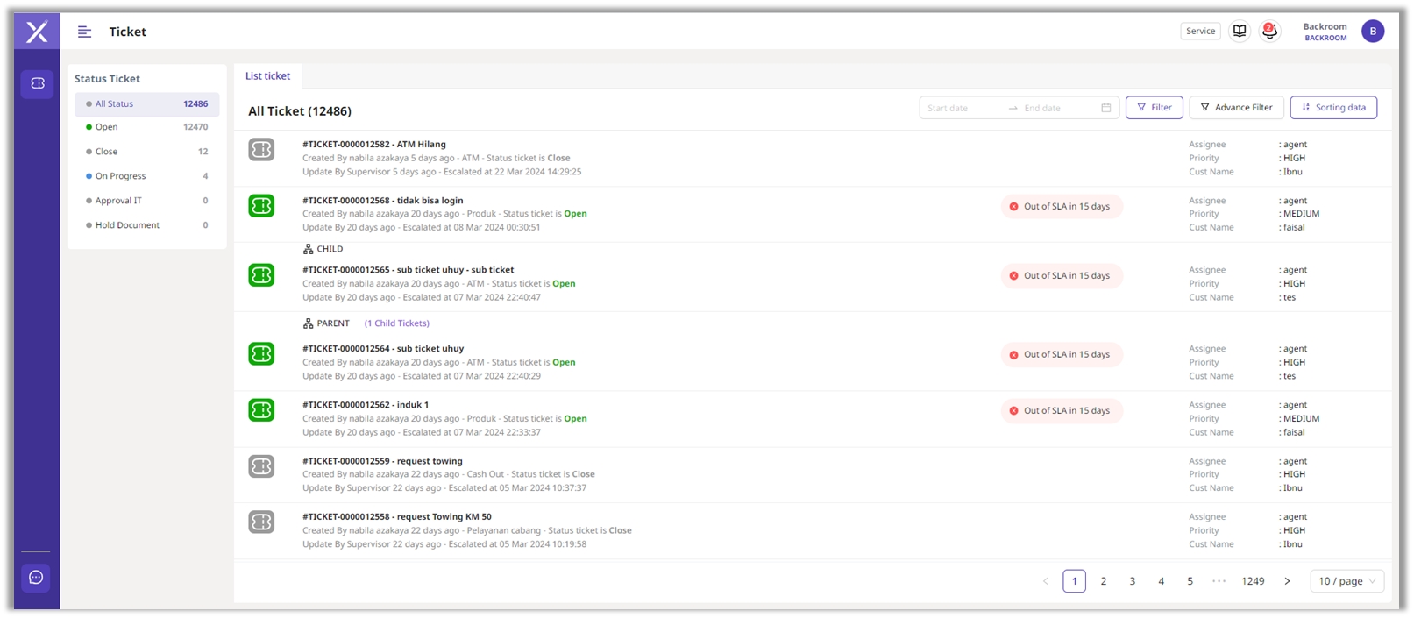1414x618 pixels.
Task: Click the Filter button
Action: [1154, 108]
